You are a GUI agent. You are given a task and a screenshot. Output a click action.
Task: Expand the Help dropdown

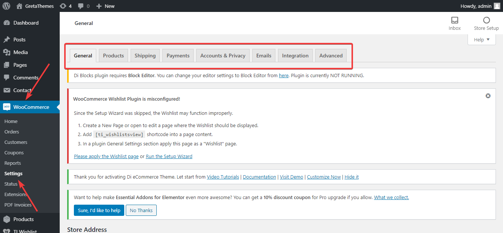[x=481, y=40]
